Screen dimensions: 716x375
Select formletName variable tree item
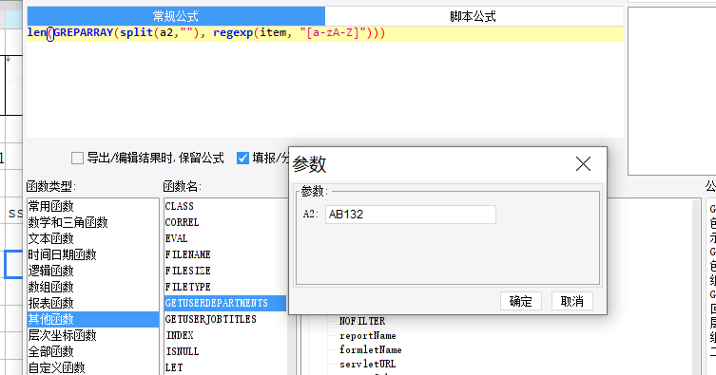coord(370,350)
